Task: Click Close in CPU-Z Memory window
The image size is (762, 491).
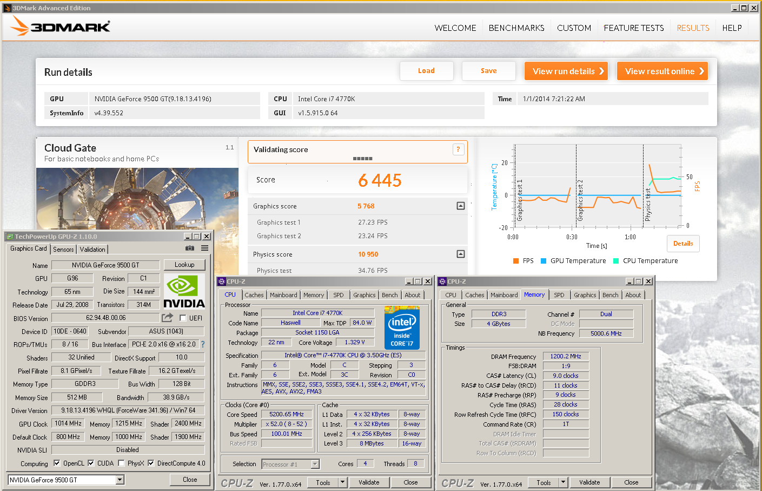Action: pyautogui.click(x=631, y=482)
